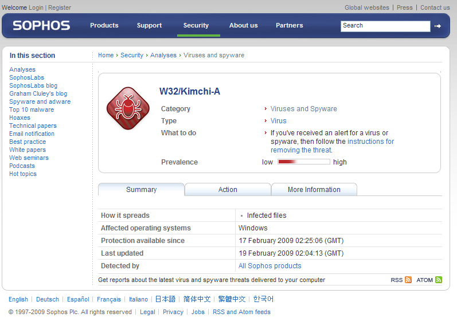Select Italiano language
The image size is (457, 325).
(x=138, y=299)
